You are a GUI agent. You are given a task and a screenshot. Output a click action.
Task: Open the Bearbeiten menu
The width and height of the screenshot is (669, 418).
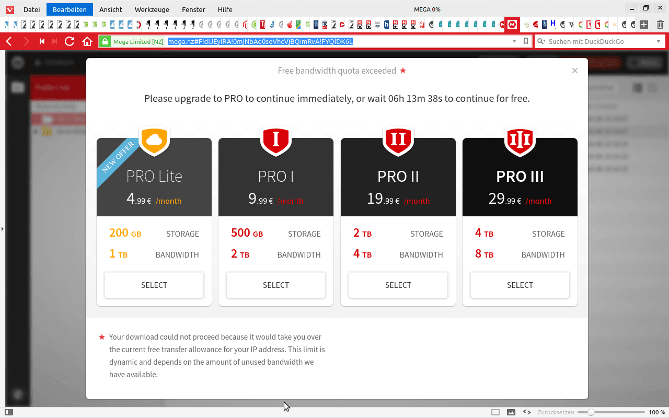(70, 9)
